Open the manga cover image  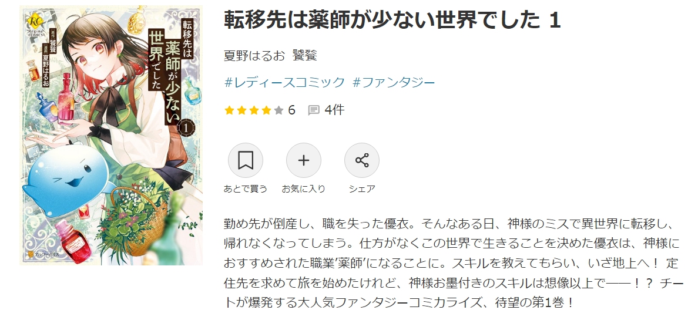111,135
